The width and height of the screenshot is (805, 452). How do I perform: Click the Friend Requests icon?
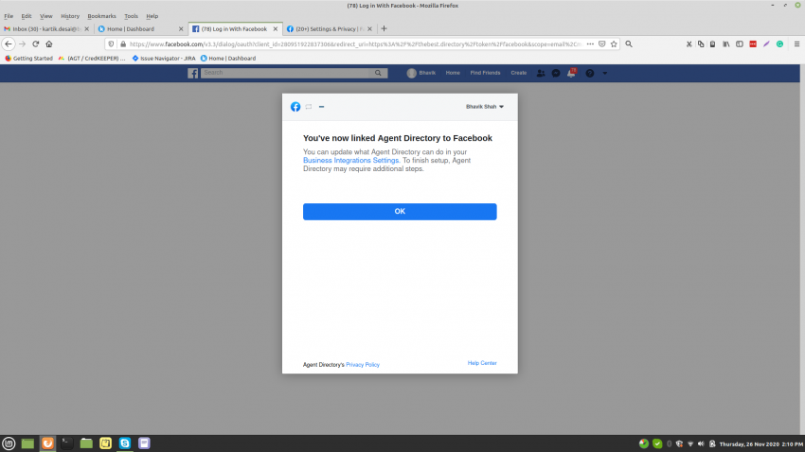540,73
